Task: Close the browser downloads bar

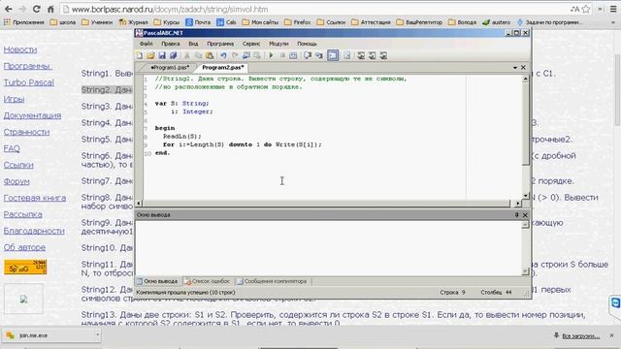Action: coord(612,335)
